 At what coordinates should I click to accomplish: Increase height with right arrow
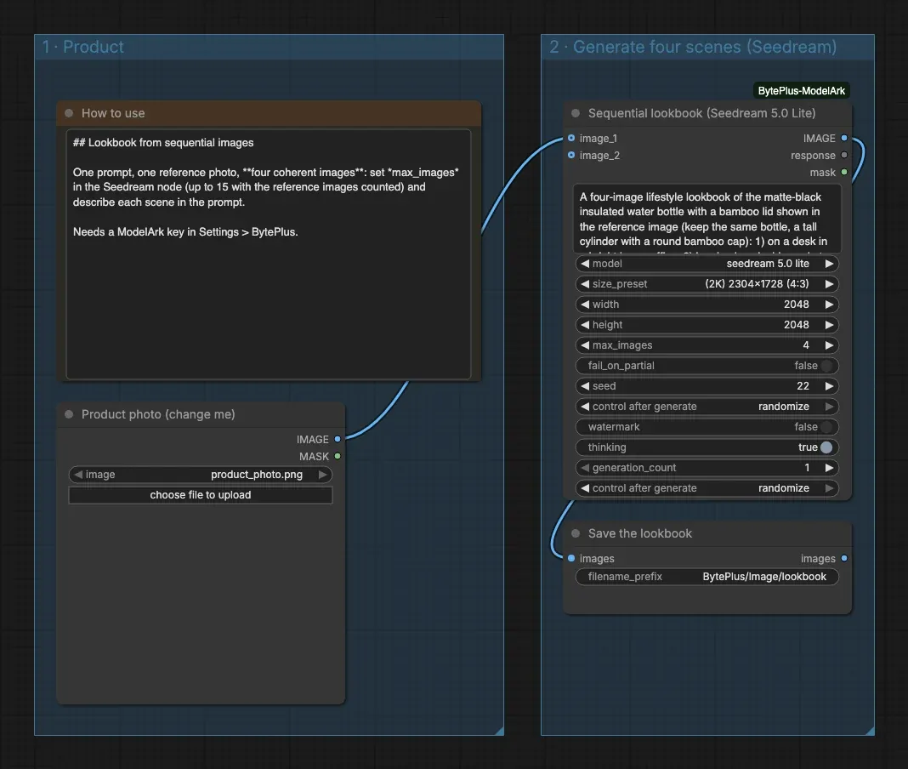tap(829, 324)
